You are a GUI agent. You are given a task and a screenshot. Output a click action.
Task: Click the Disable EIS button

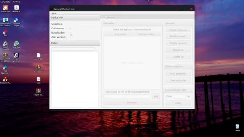pyautogui.click(x=178, y=57)
